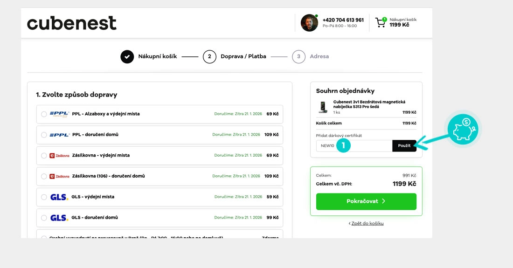513x268 pixels.
Task: Click the cubenest logo
Action: (x=72, y=23)
